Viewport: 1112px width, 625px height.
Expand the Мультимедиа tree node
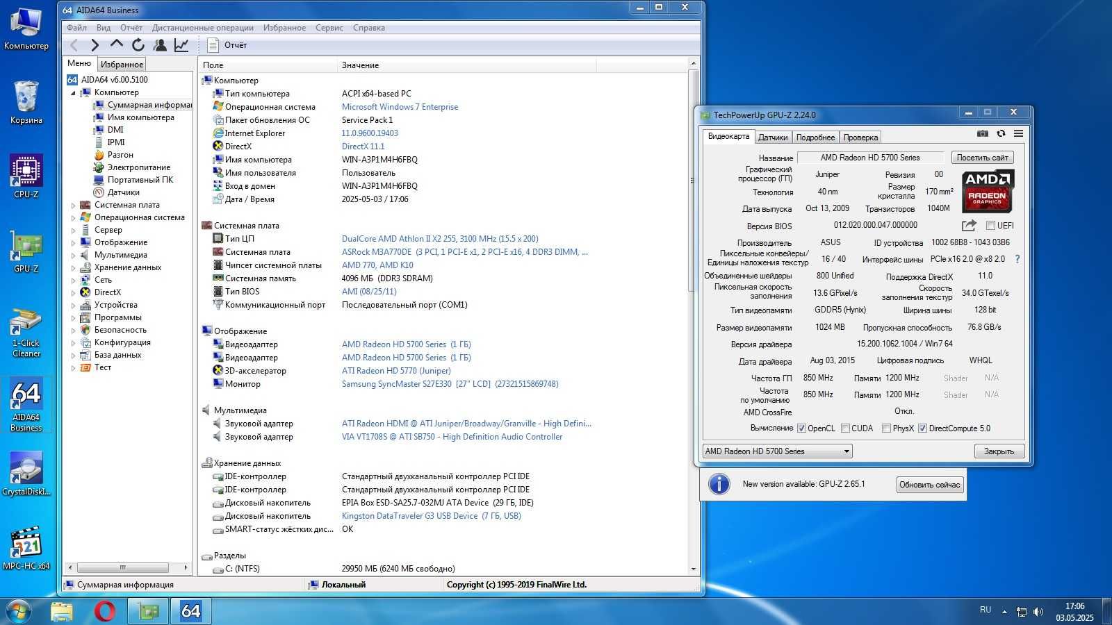pos(73,256)
